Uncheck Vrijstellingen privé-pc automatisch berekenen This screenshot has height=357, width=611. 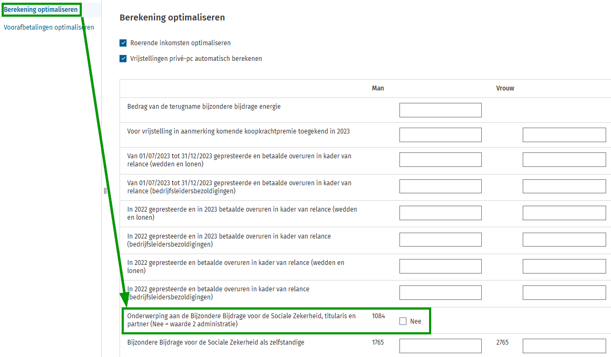pos(123,59)
